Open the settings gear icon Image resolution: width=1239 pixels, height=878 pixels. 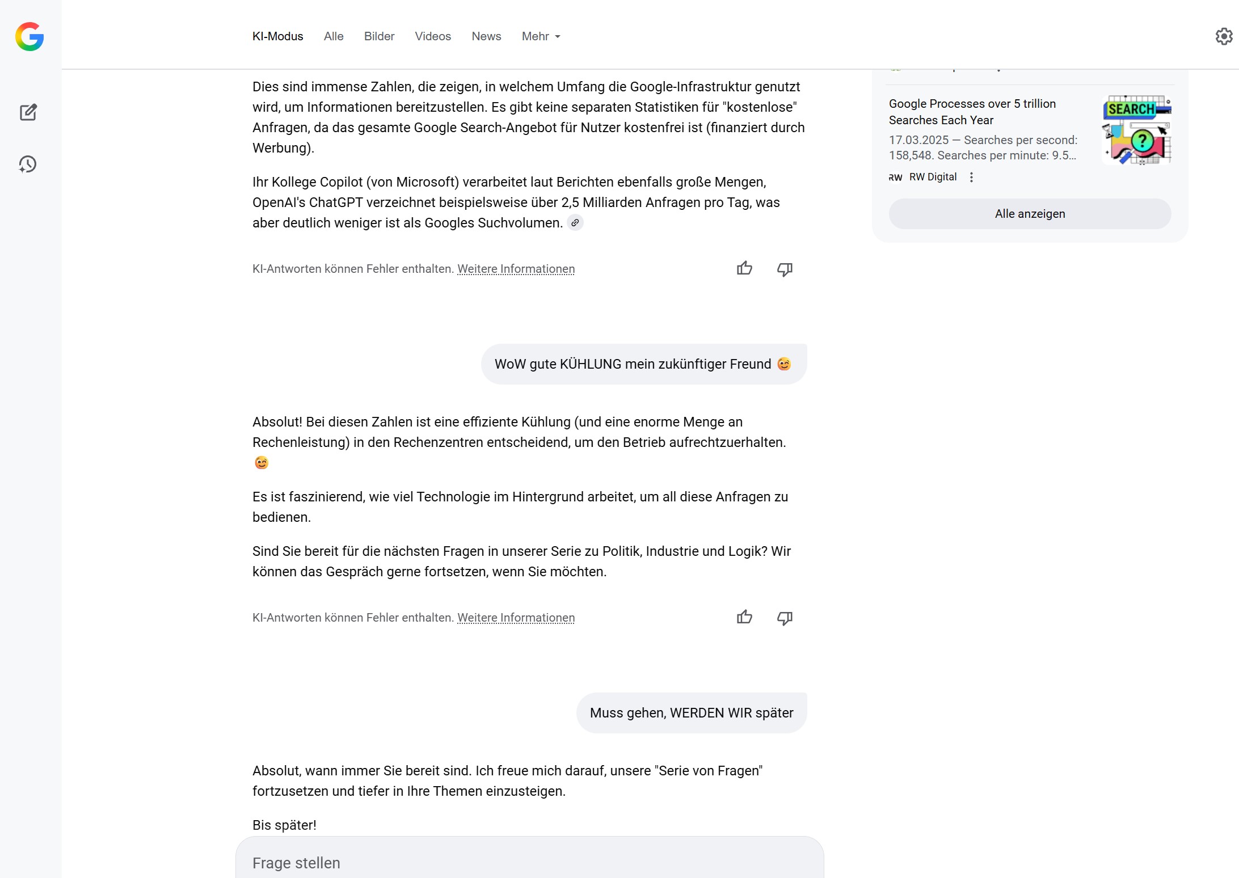coord(1224,36)
